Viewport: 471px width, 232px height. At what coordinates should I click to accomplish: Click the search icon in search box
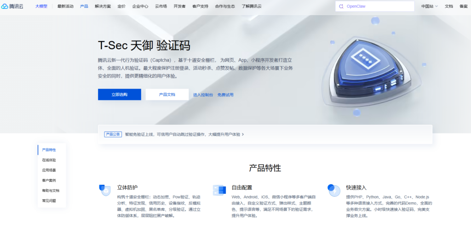tap(341, 6)
